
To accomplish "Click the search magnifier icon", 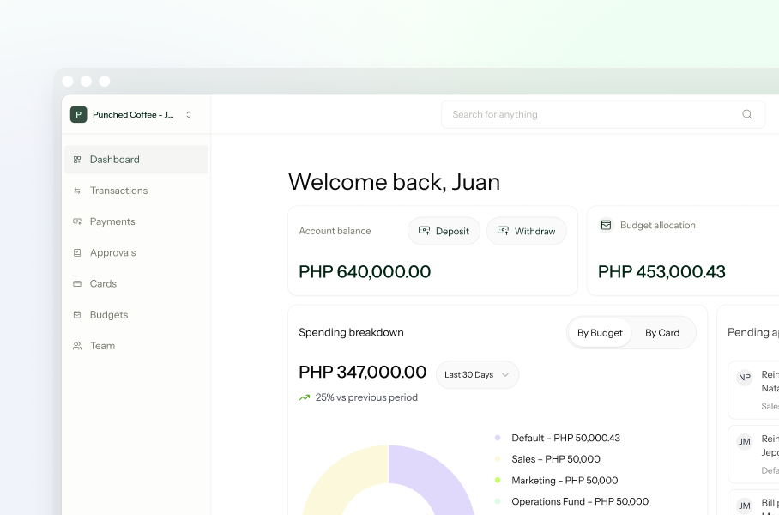I will click(x=746, y=114).
